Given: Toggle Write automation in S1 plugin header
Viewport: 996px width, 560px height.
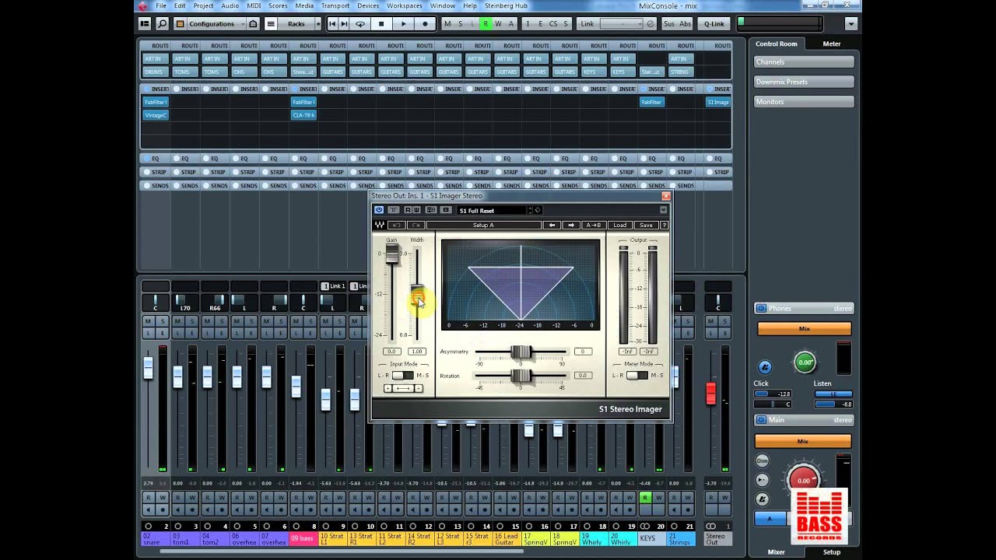Looking at the screenshot, I should [x=417, y=210].
